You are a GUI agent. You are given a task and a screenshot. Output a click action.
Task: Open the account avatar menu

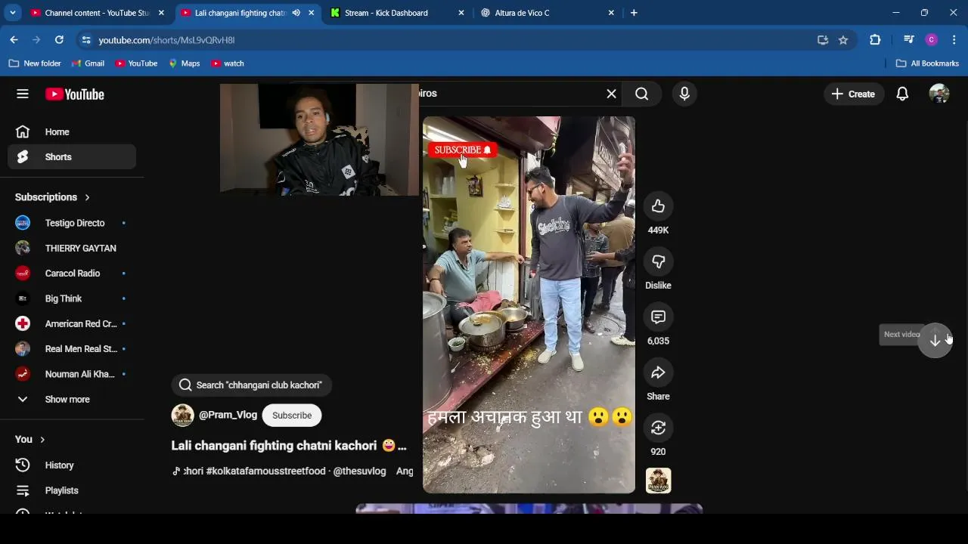[939, 94]
